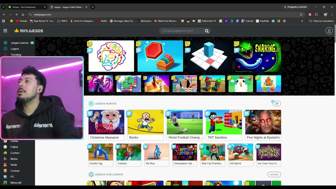Go back with the browser back arrow
Screen dimensions: 336x189
[4, 14]
